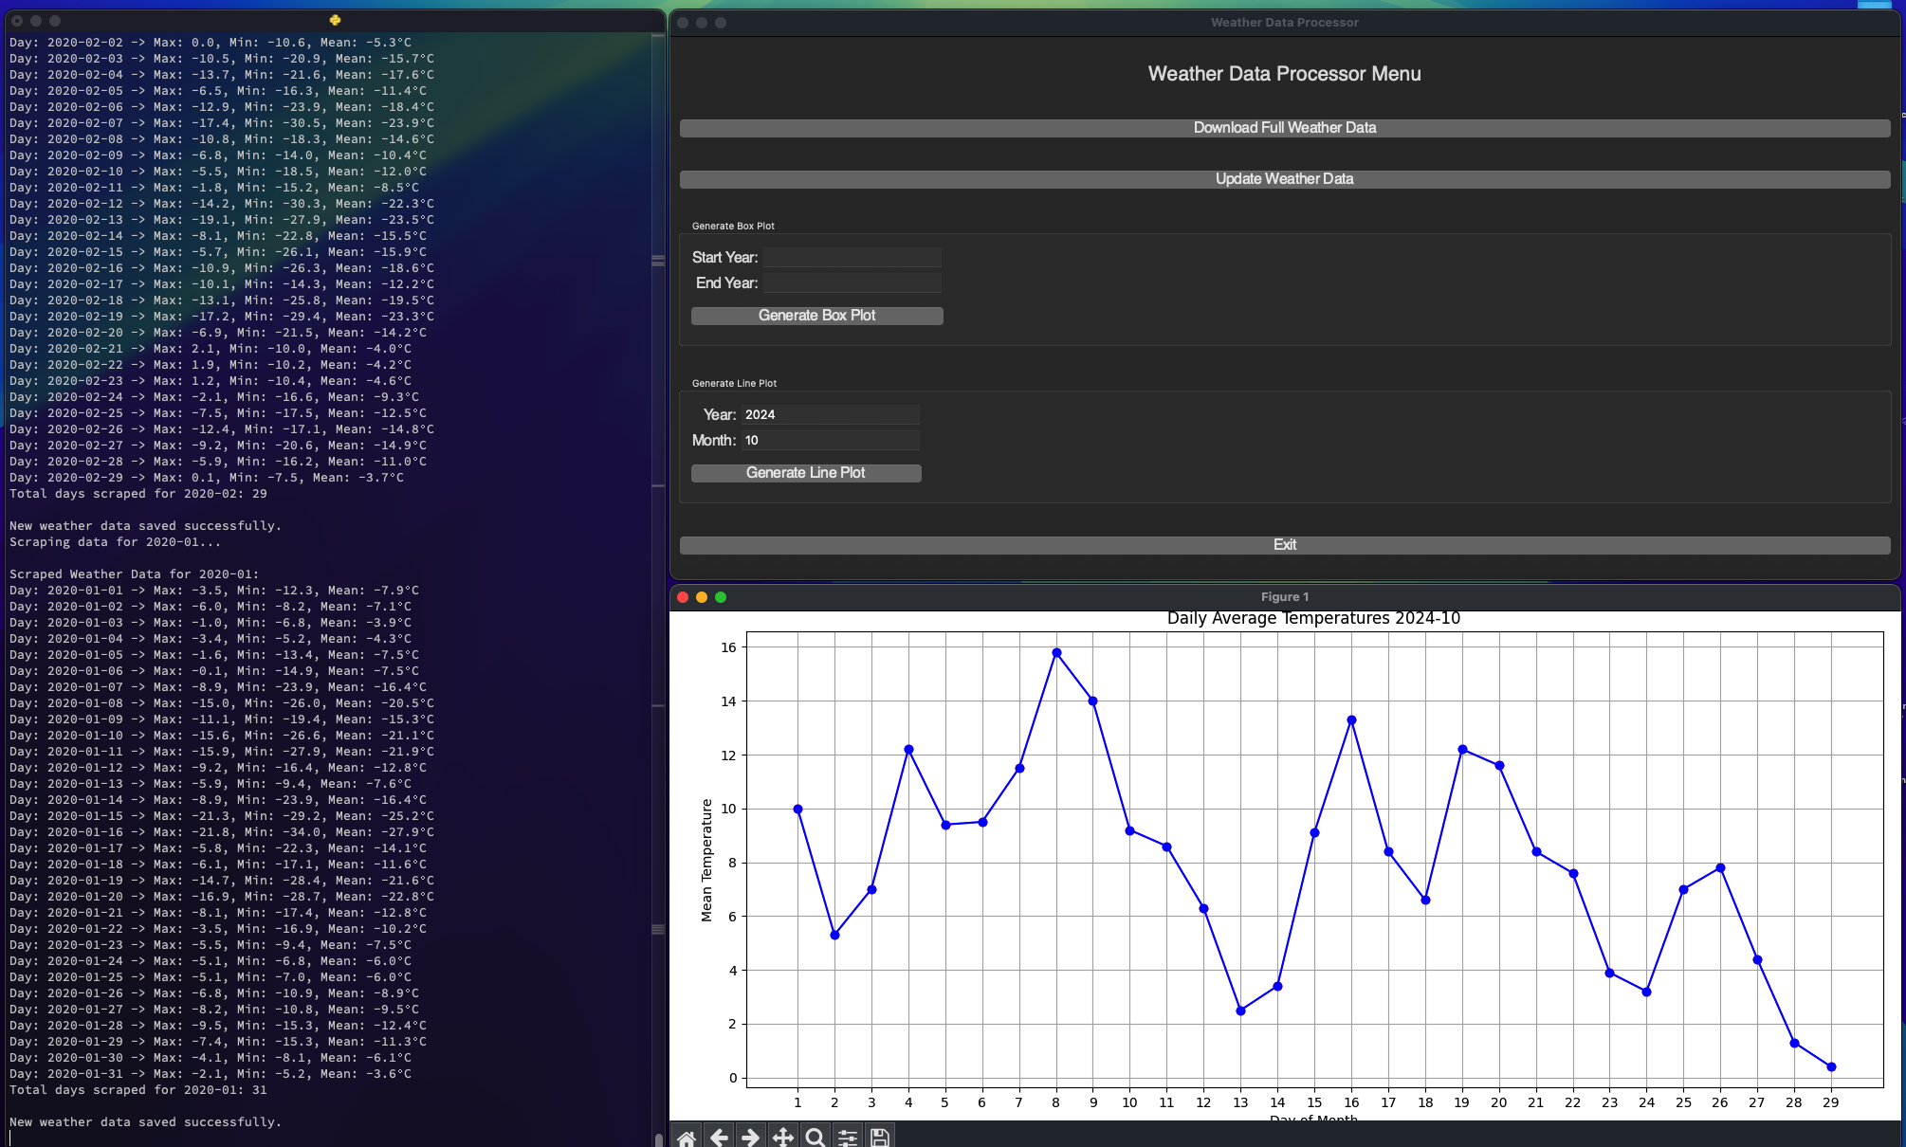Click the data point at day 16

[1351, 720]
